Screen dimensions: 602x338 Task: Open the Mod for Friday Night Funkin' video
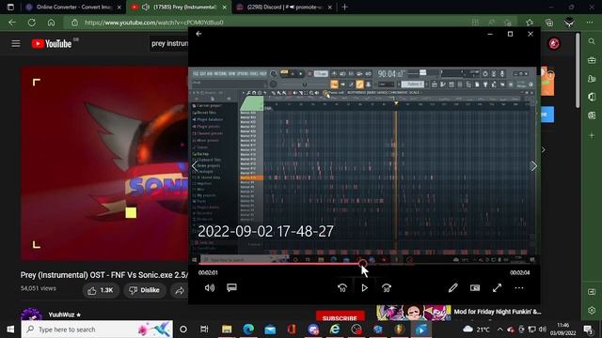pos(498,312)
